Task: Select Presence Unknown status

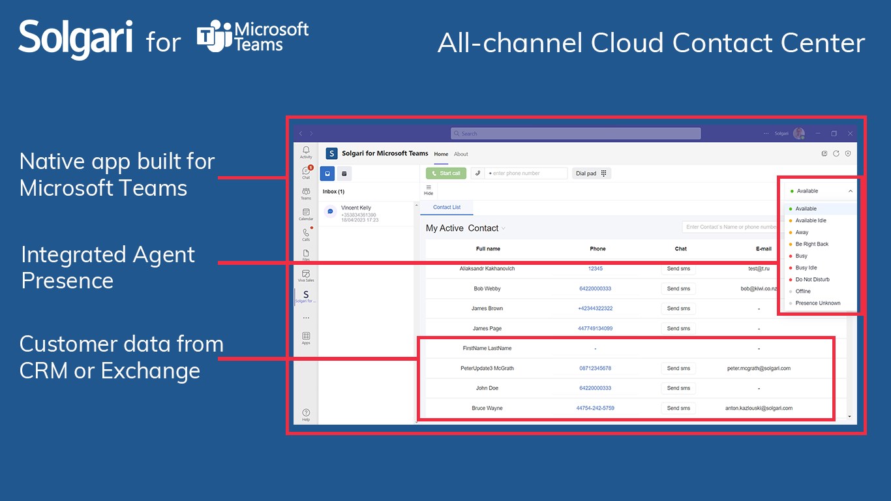Action: coord(821,303)
